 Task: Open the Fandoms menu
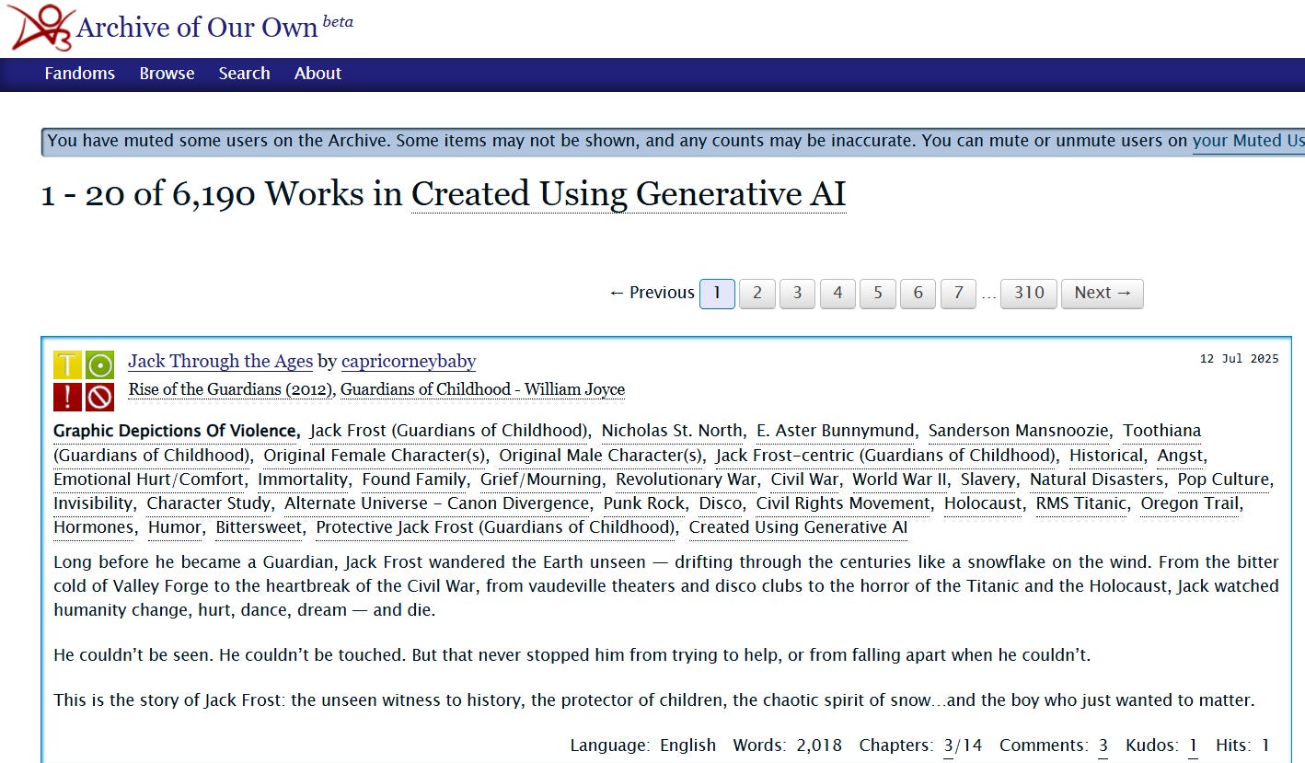[x=80, y=74]
